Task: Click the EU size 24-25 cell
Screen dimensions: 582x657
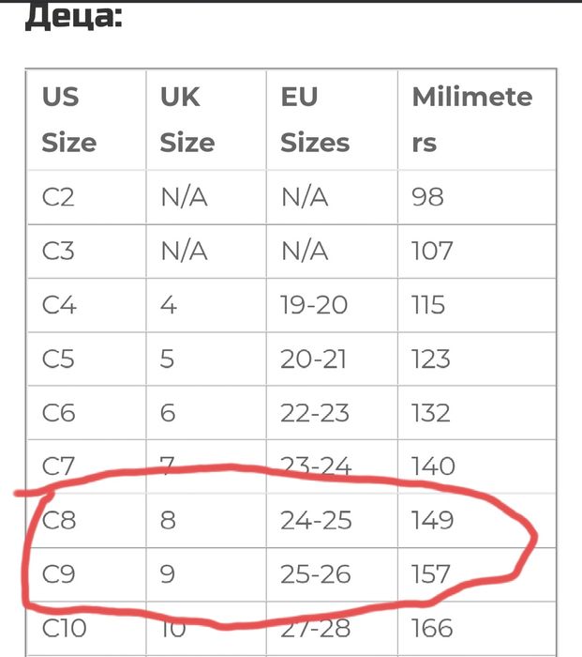Action: [x=315, y=520]
